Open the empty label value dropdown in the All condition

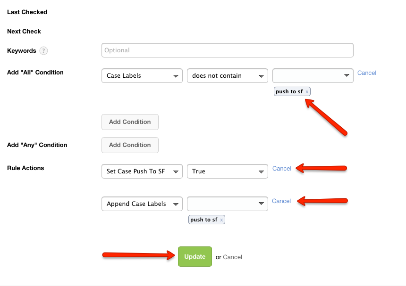coord(313,76)
